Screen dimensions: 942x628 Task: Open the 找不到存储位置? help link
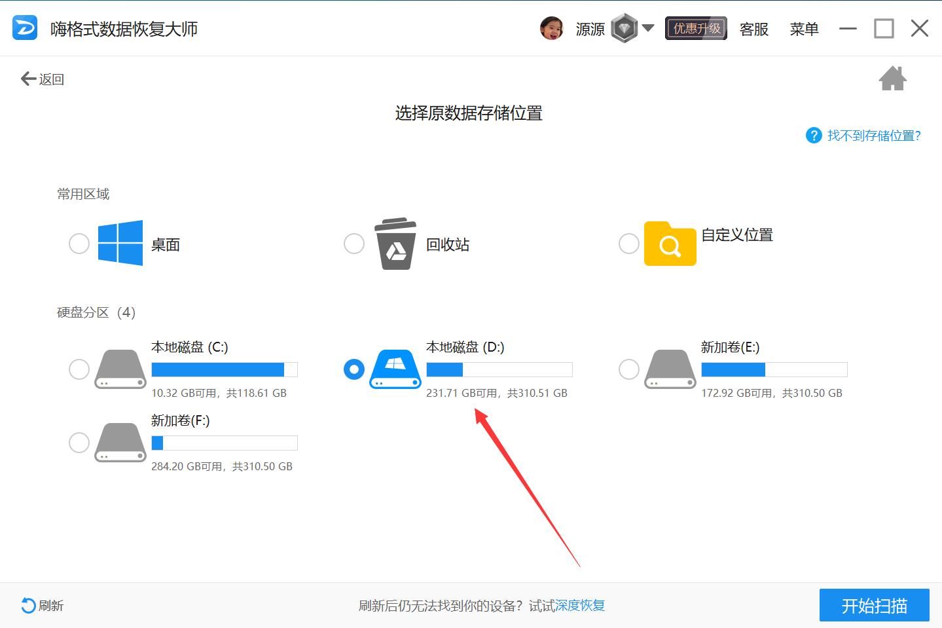(874, 136)
